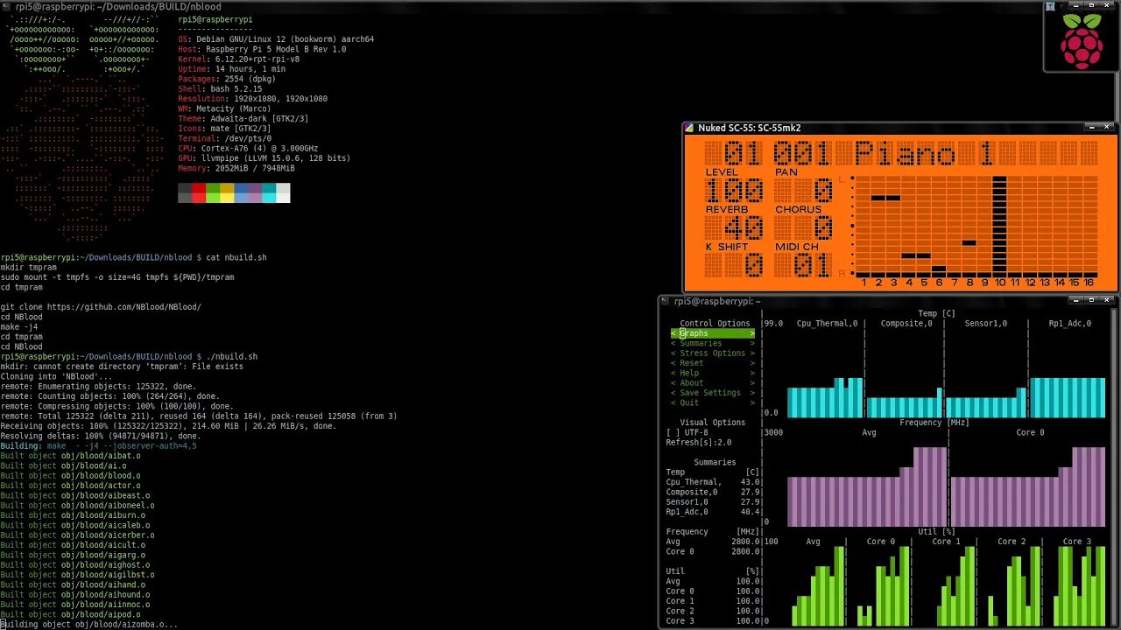Minimize the Nuked SC-55 window

1093,128
